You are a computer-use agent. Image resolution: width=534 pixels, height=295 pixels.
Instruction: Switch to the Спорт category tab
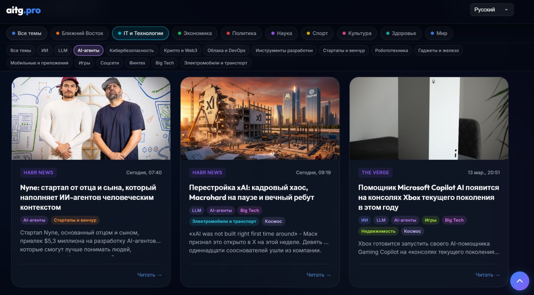(317, 33)
